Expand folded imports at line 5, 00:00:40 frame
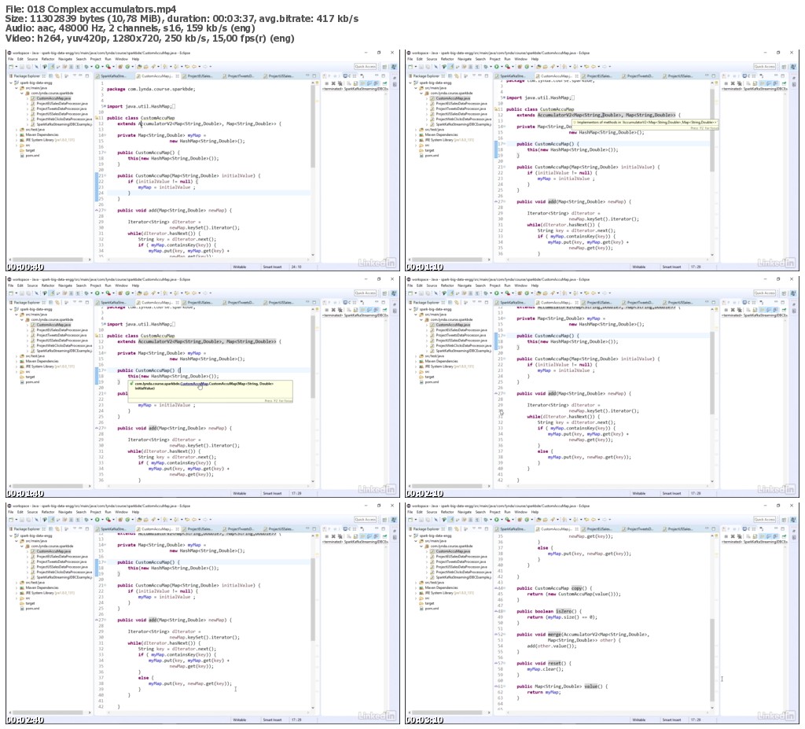Viewport: 805px width, 729px height. [105, 106]
